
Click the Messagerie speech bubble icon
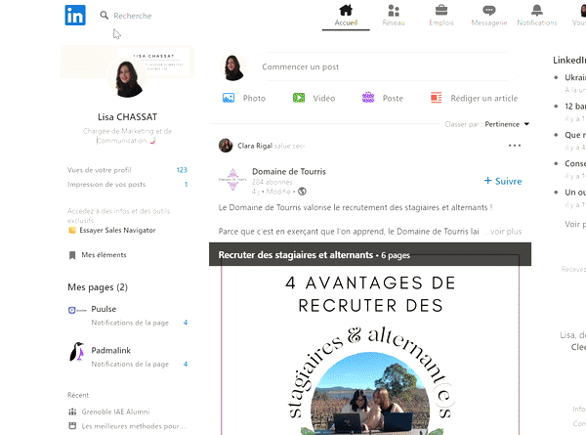tap(489, 10)
